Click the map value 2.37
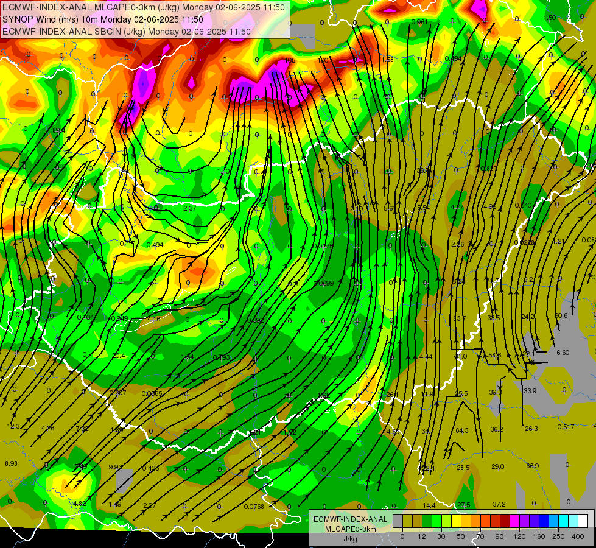The width and height of the screenshot is (596, 548). click(x=190, y=208)
